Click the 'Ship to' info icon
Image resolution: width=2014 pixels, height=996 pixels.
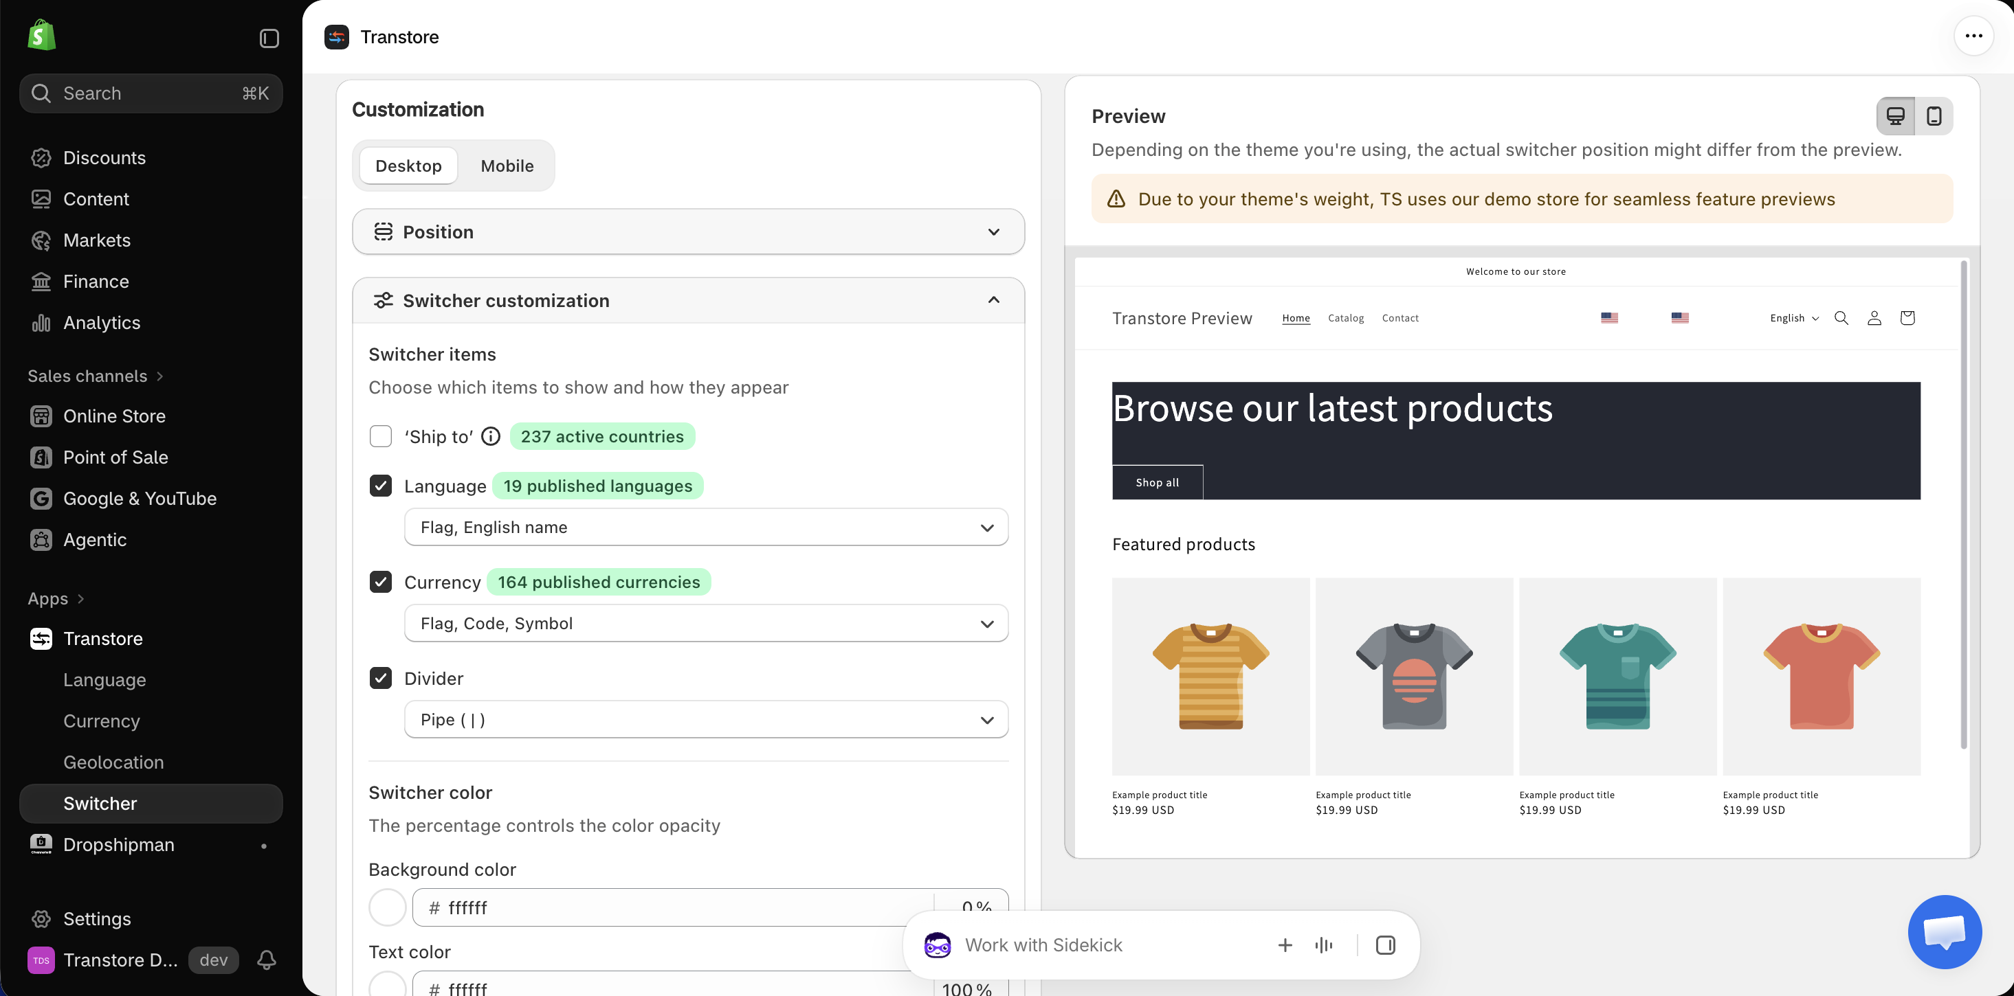(x=490, y=437)
